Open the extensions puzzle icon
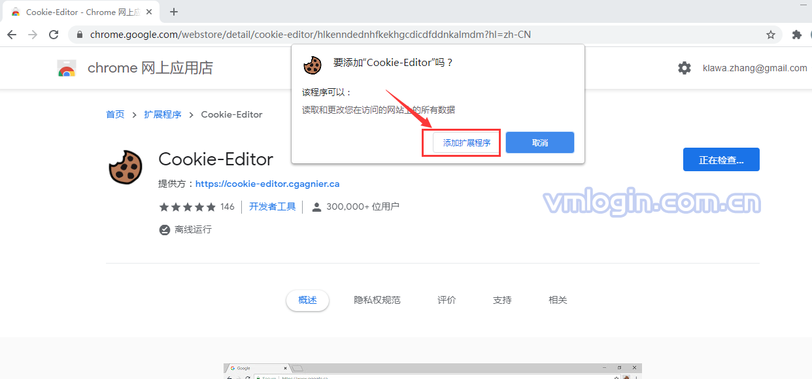Viewport: 812px width, 379px height. click(x=796, y=35)
